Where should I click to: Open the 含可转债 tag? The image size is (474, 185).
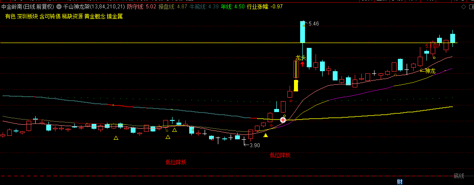click(x=50, y=17)
